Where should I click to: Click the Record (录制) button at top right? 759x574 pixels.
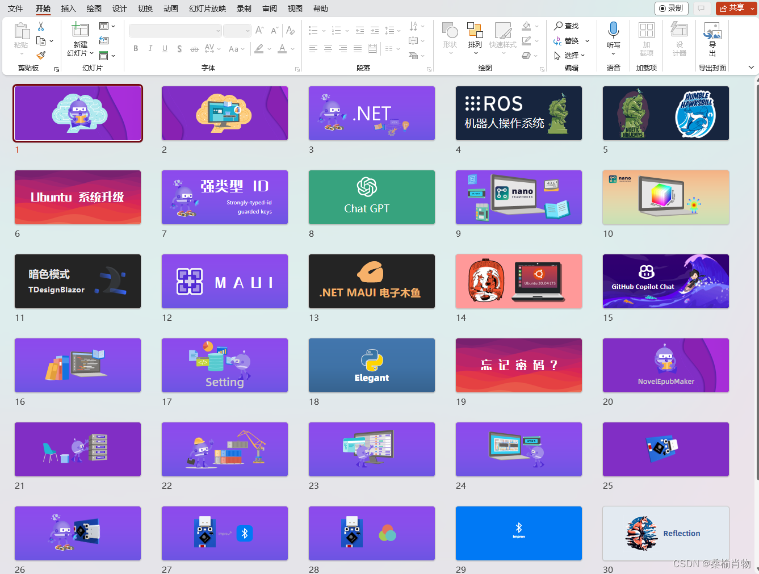point(672,9)
